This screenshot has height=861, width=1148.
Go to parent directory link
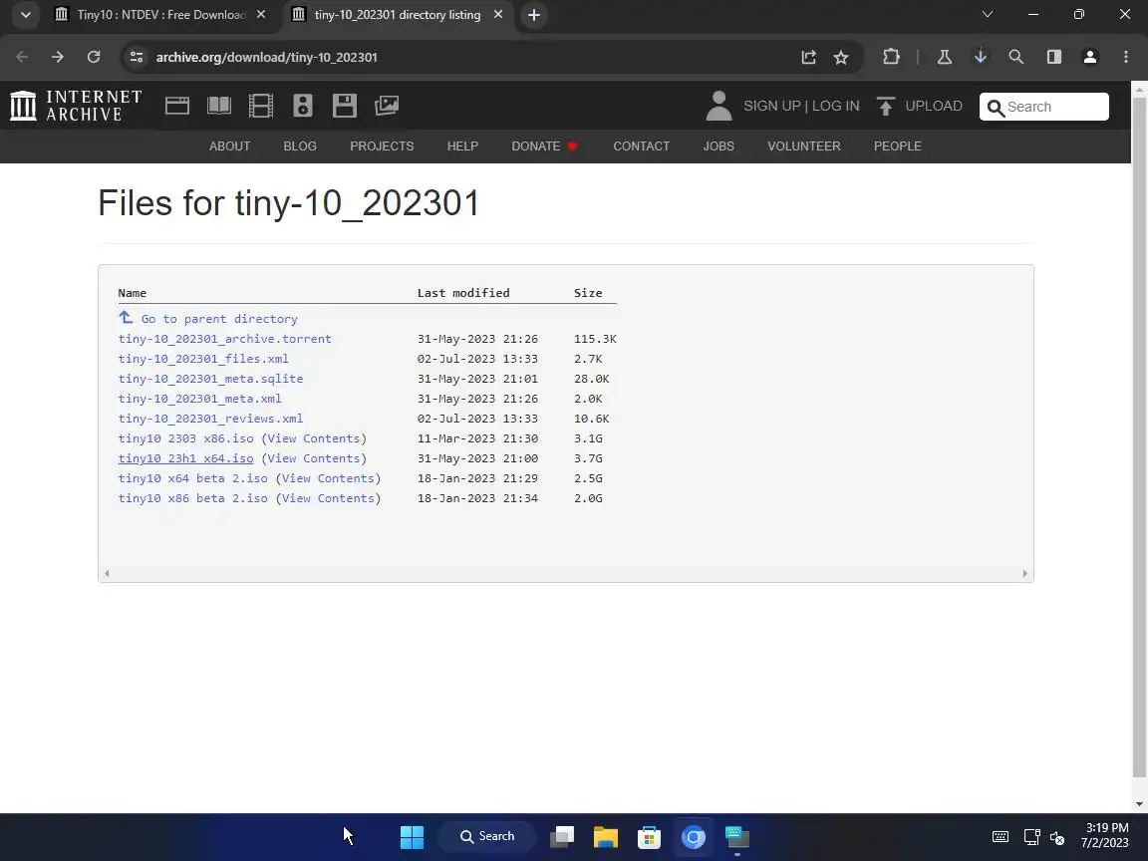(x=208, y=319)
